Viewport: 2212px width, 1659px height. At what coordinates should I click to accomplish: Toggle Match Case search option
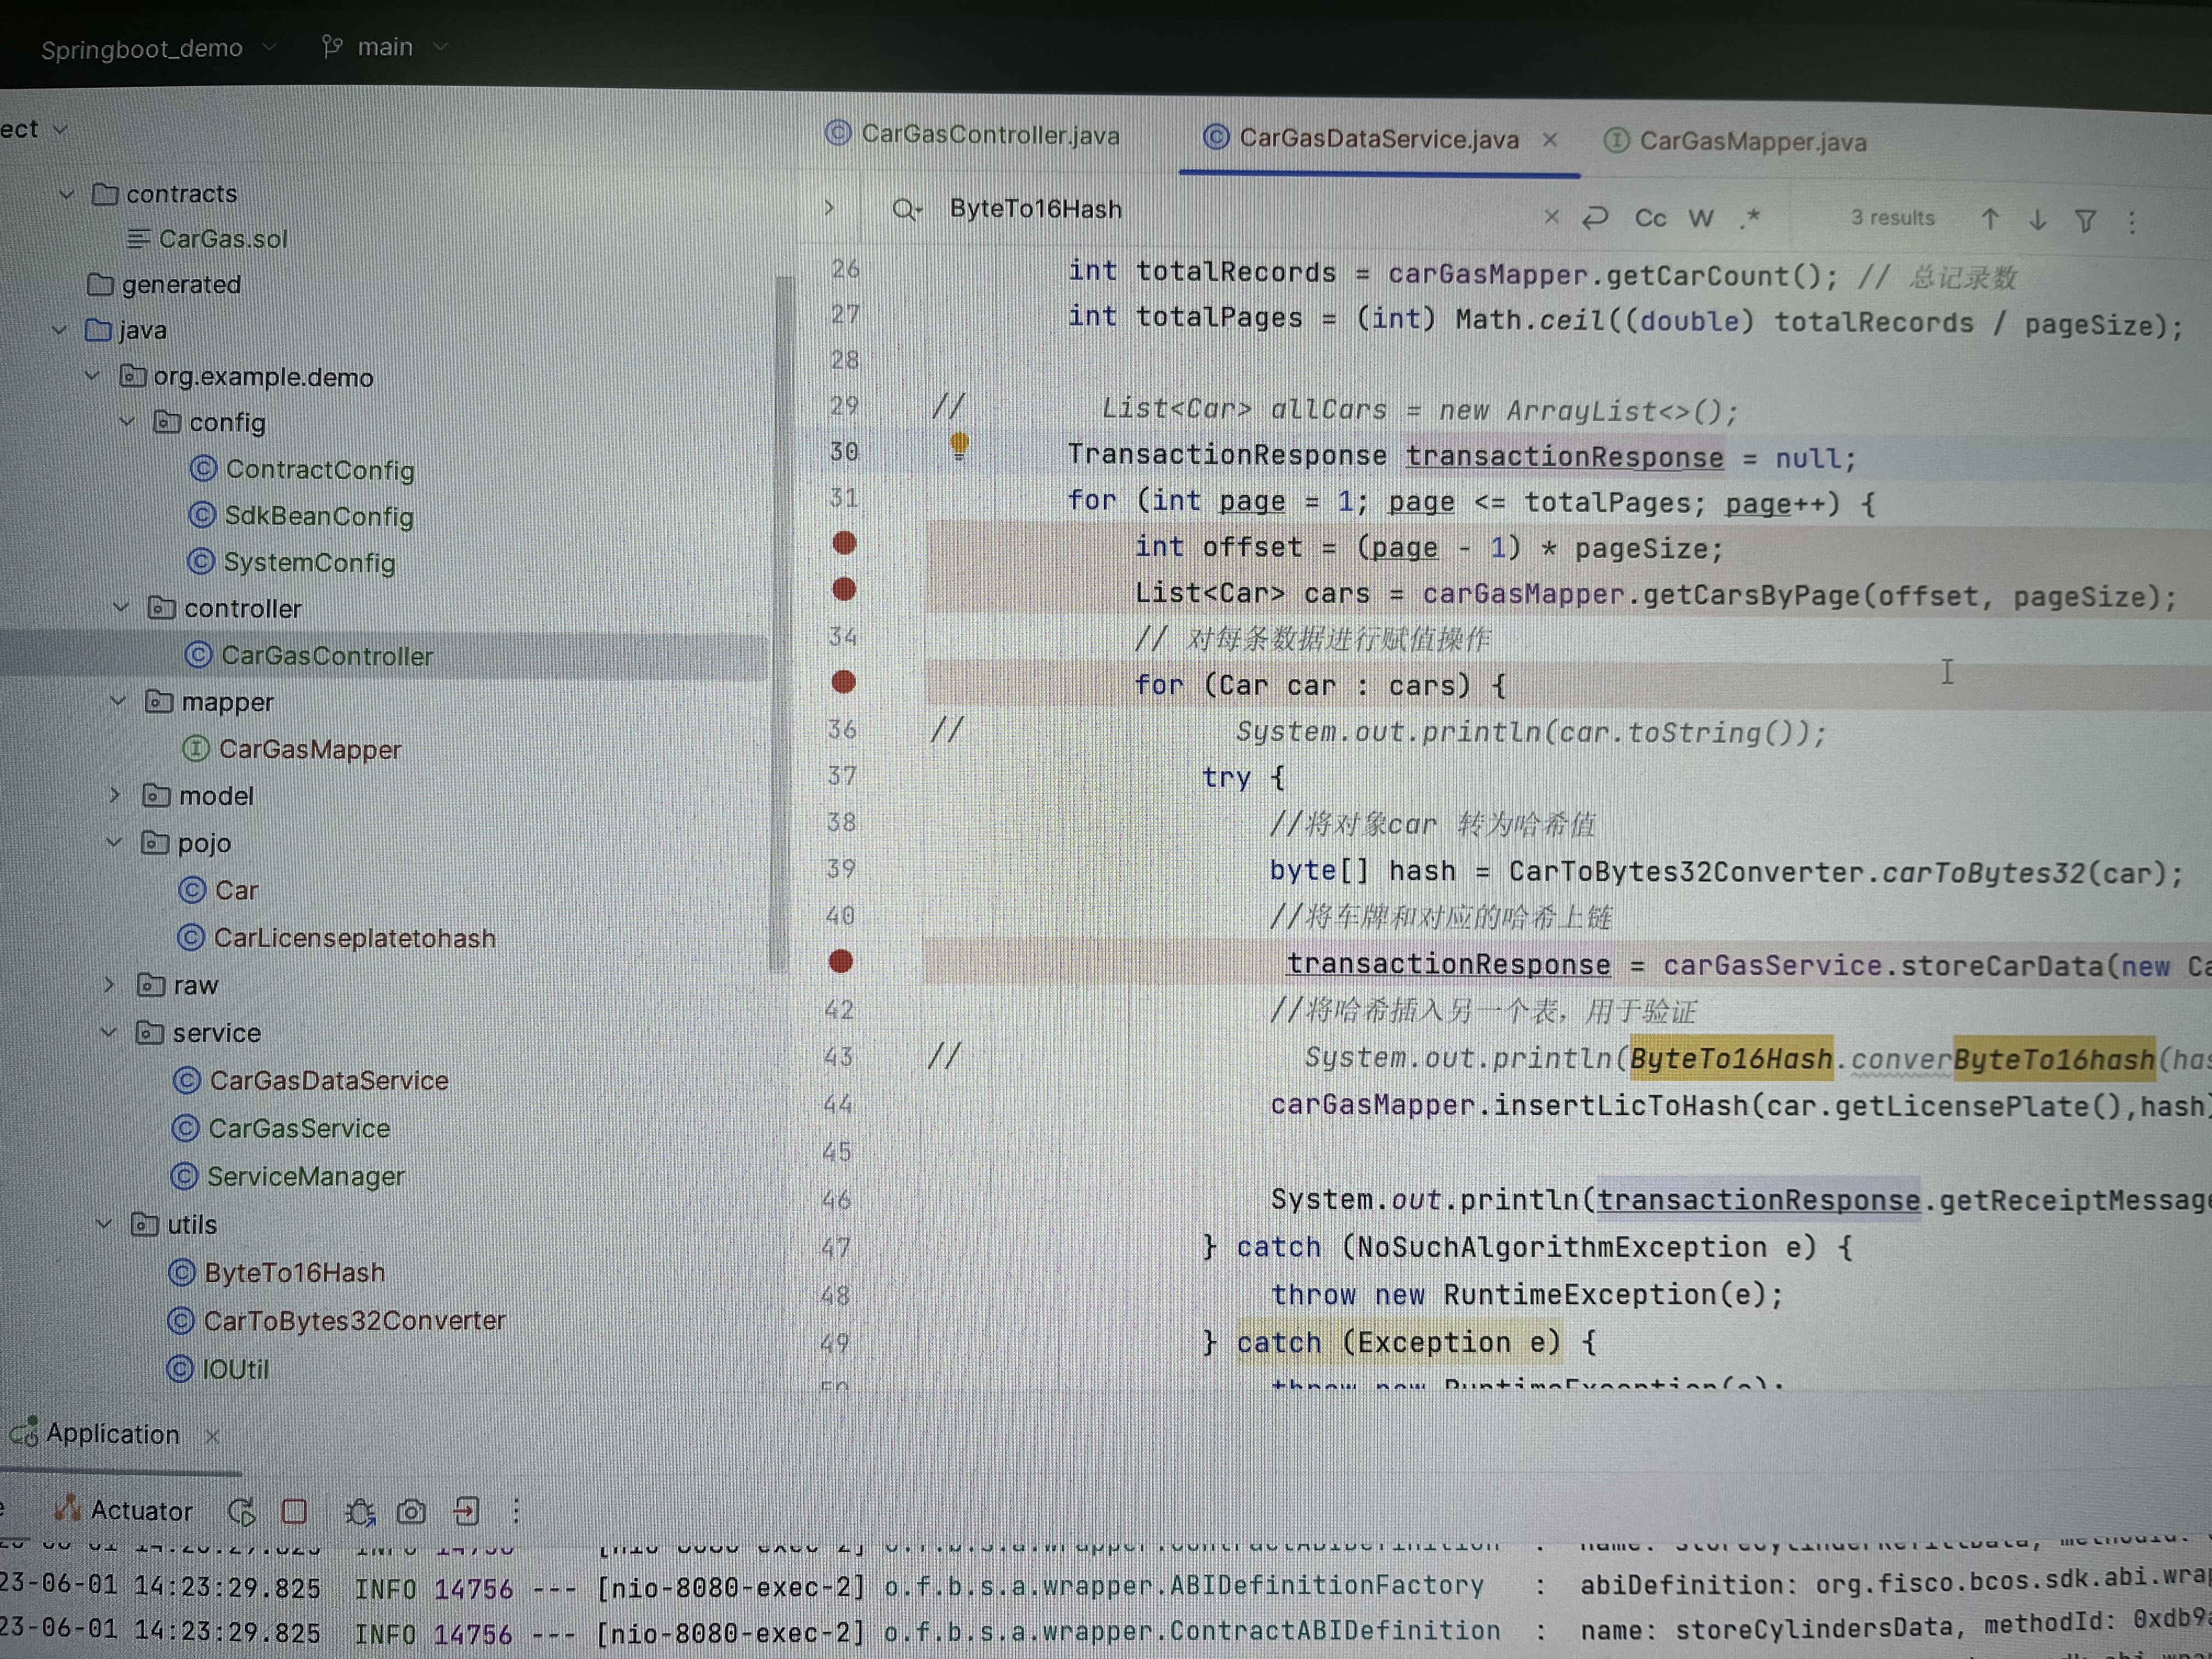pyautogui.click(x=1650, y=218)
